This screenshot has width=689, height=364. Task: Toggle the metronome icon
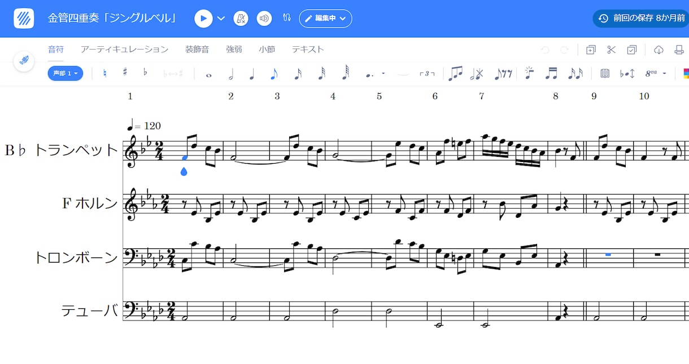(241, 18)
